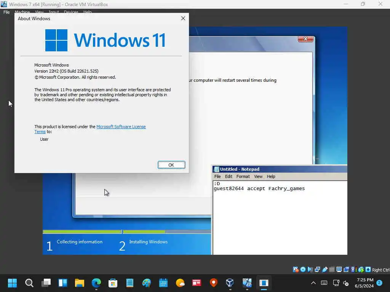Click the shared folders indicator icon
390x292 pixels.
[332, 270]
